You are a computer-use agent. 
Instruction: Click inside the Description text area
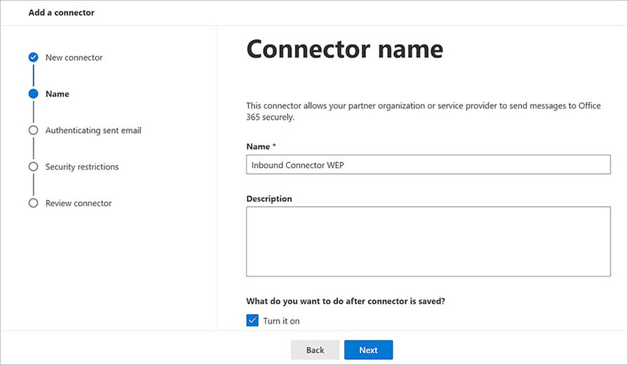pos(428,242)
